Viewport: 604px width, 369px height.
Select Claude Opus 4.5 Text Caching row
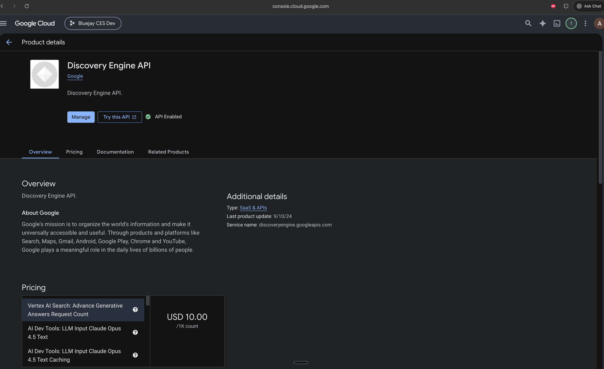coord(83,355)
